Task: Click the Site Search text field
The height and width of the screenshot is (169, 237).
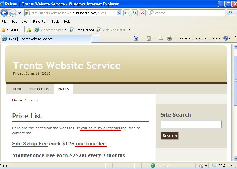Action: click(x=191, y=124)
